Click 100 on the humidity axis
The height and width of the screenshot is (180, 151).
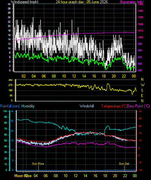click(x=5, y=111)
